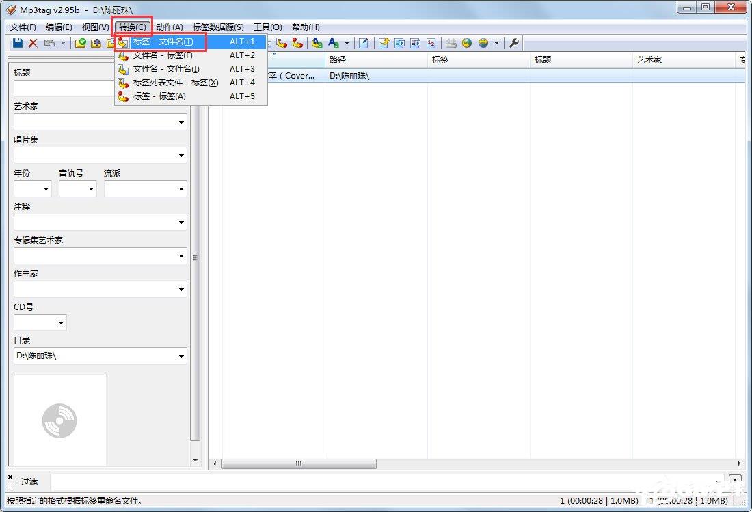Click the Add directory folder-plus icon

pyautogui.click(x=96, y=43)
